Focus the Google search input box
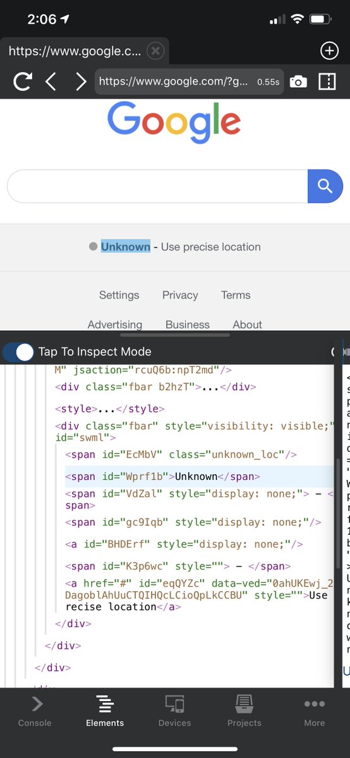This screenshot has height=758, width=350. tap(157, 186)
